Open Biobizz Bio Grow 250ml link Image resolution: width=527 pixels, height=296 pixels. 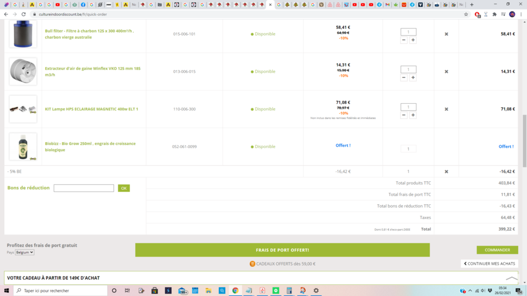pos(91,147)
